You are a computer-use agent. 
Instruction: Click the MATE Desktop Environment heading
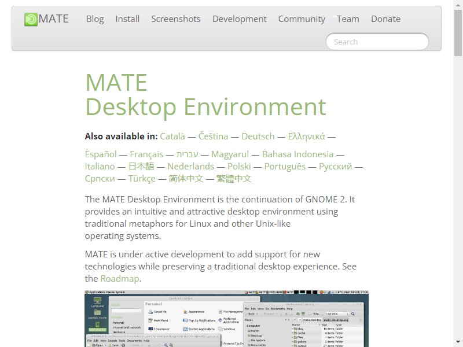pos(205,94)
